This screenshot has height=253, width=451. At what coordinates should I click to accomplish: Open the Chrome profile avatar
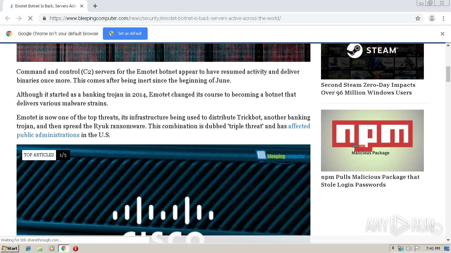click(x=432, y=18)
